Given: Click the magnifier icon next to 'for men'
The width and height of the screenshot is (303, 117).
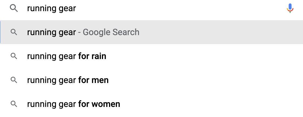Looking at the screenshot, I should [14, 80].
